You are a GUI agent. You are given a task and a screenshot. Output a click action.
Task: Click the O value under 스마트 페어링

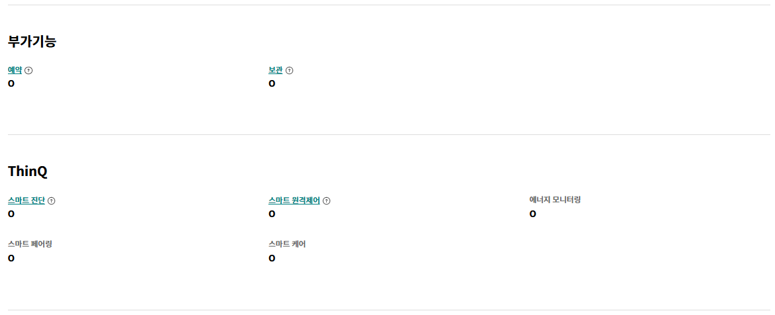(11, 257)
